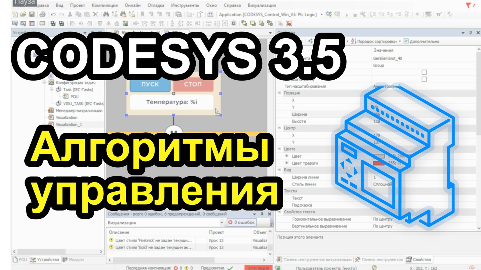Click the New file toolbar icon
Screen dimensions: 481x270
tap(15, 14)
